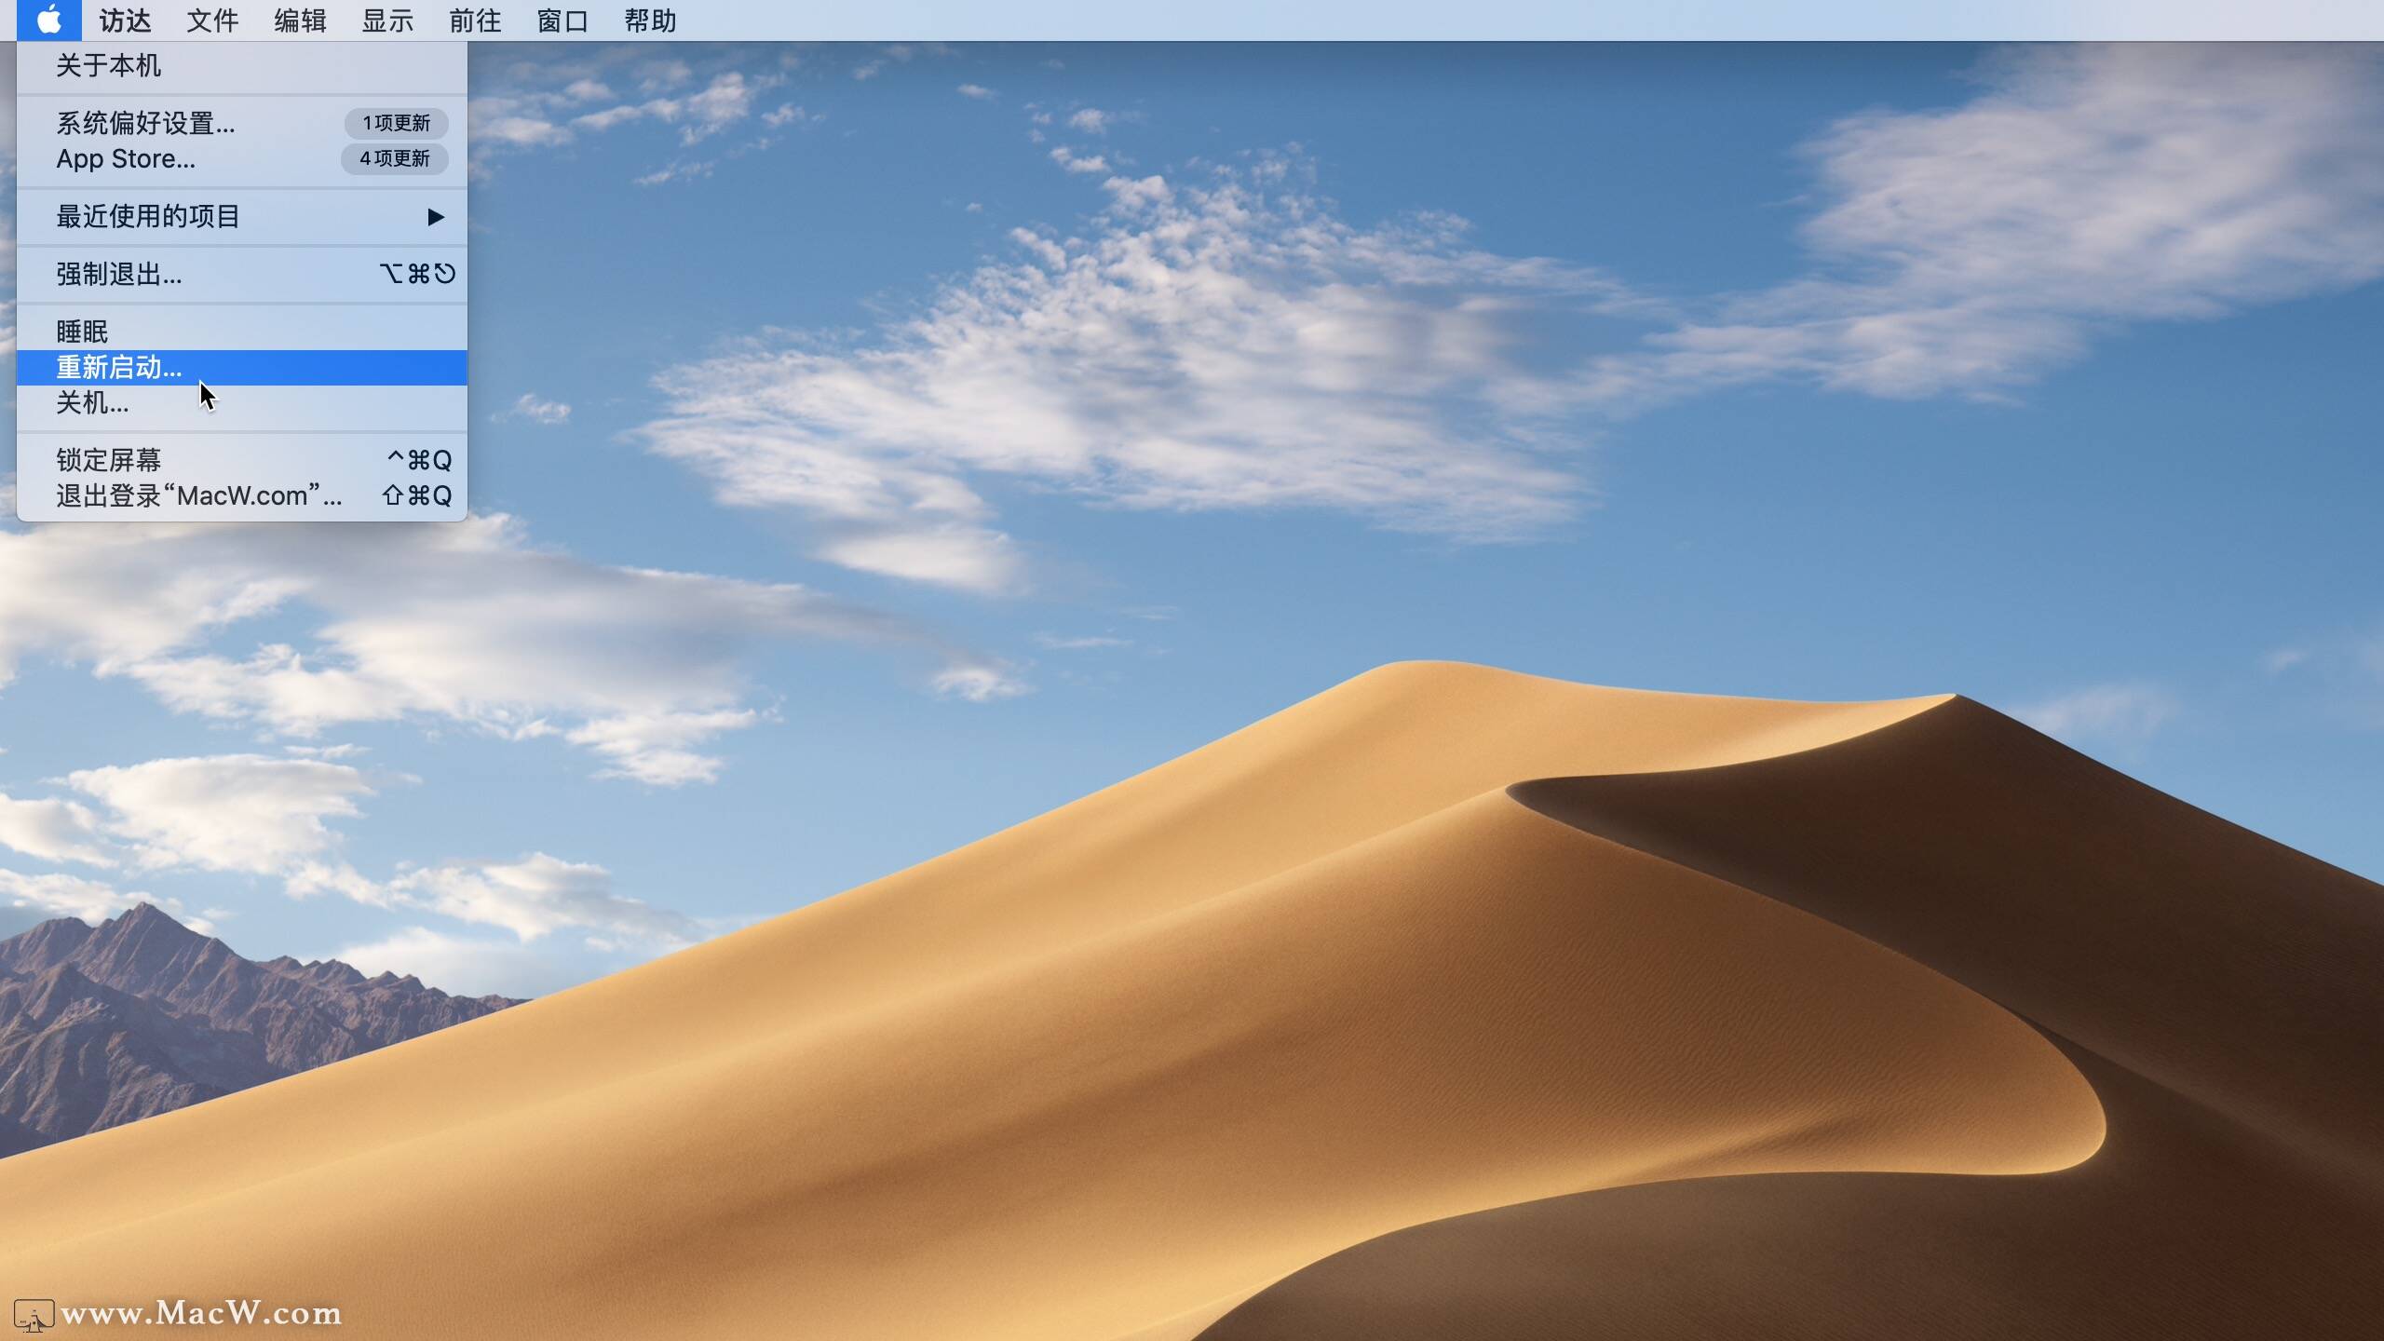Screen dimensions: 2384x1341
Task: Open the 编辑 menu
Action: [300, 20]
